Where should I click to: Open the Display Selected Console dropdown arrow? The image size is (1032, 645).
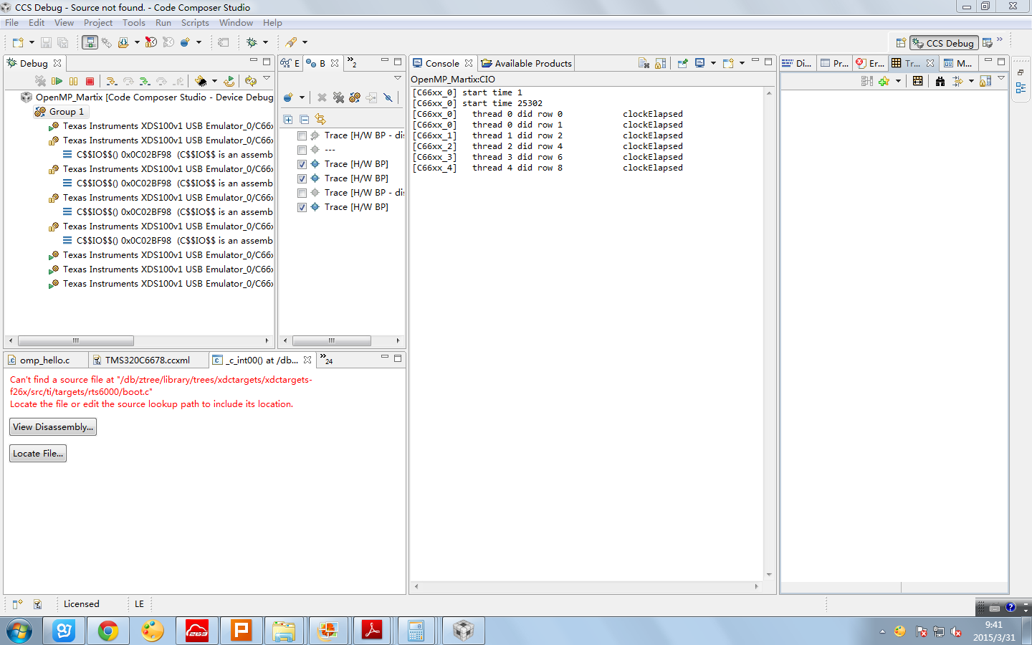713,63
